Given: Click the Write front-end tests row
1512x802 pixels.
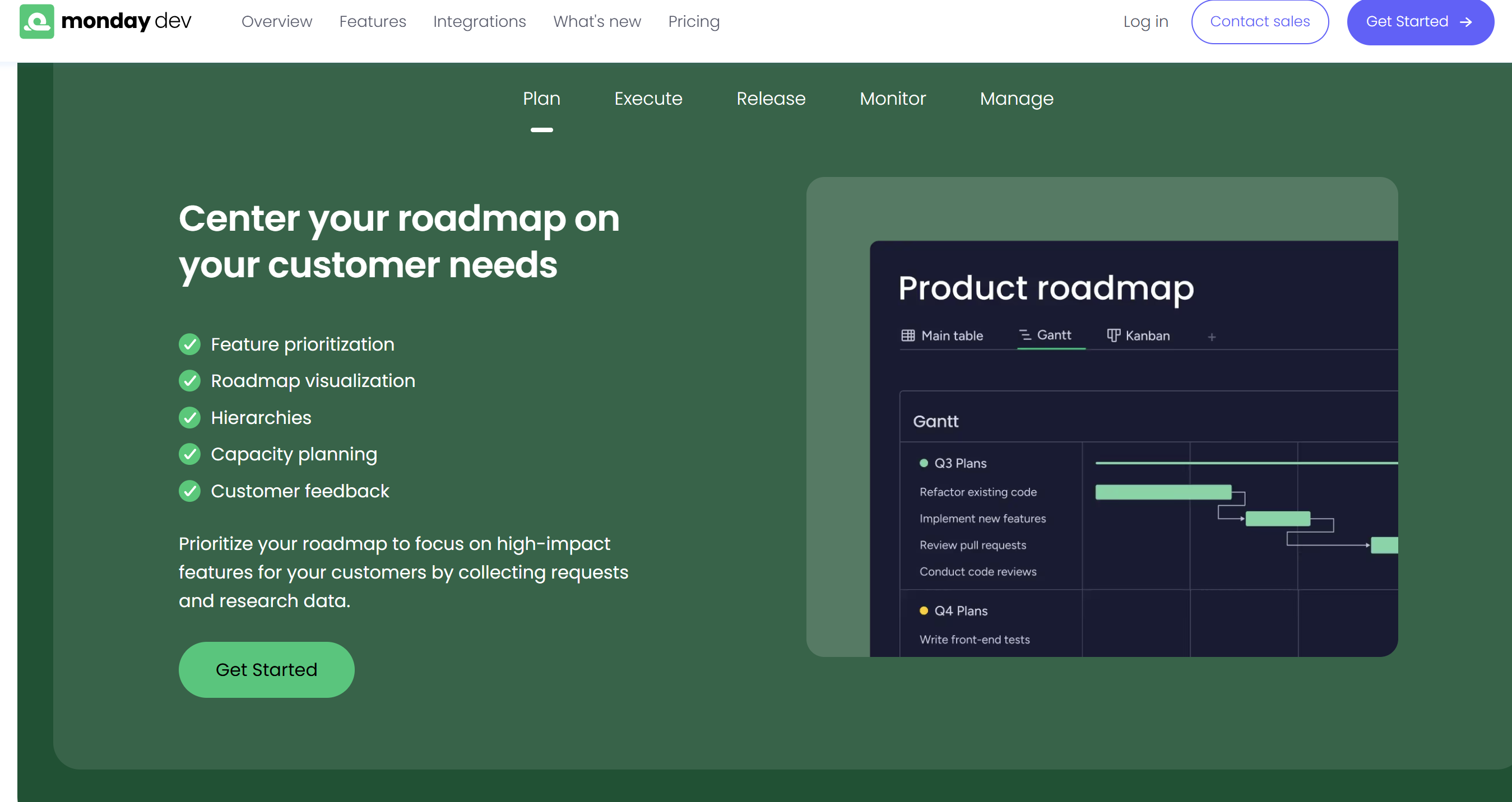Looking at the screenshot, I should (x=975, y=640).
